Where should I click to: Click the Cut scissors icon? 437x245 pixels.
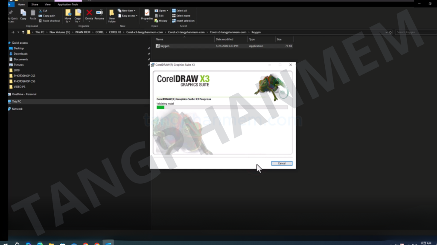(41, 11)
